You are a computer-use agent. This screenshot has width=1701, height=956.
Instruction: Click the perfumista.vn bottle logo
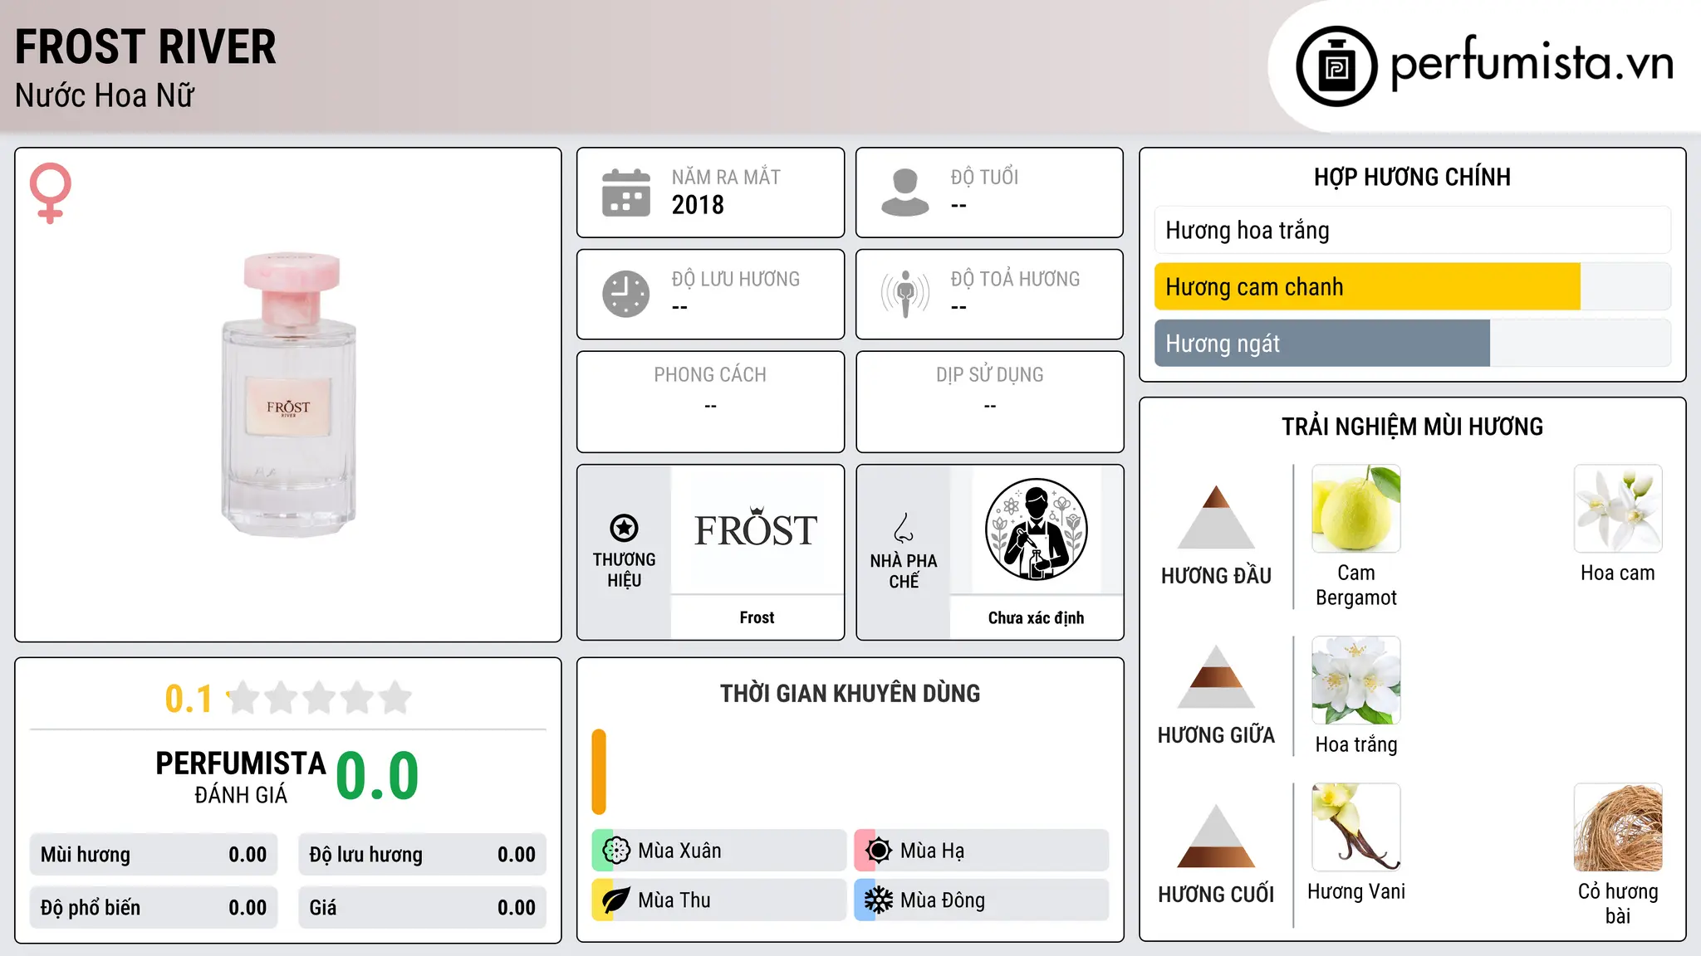pos(1336,66)
